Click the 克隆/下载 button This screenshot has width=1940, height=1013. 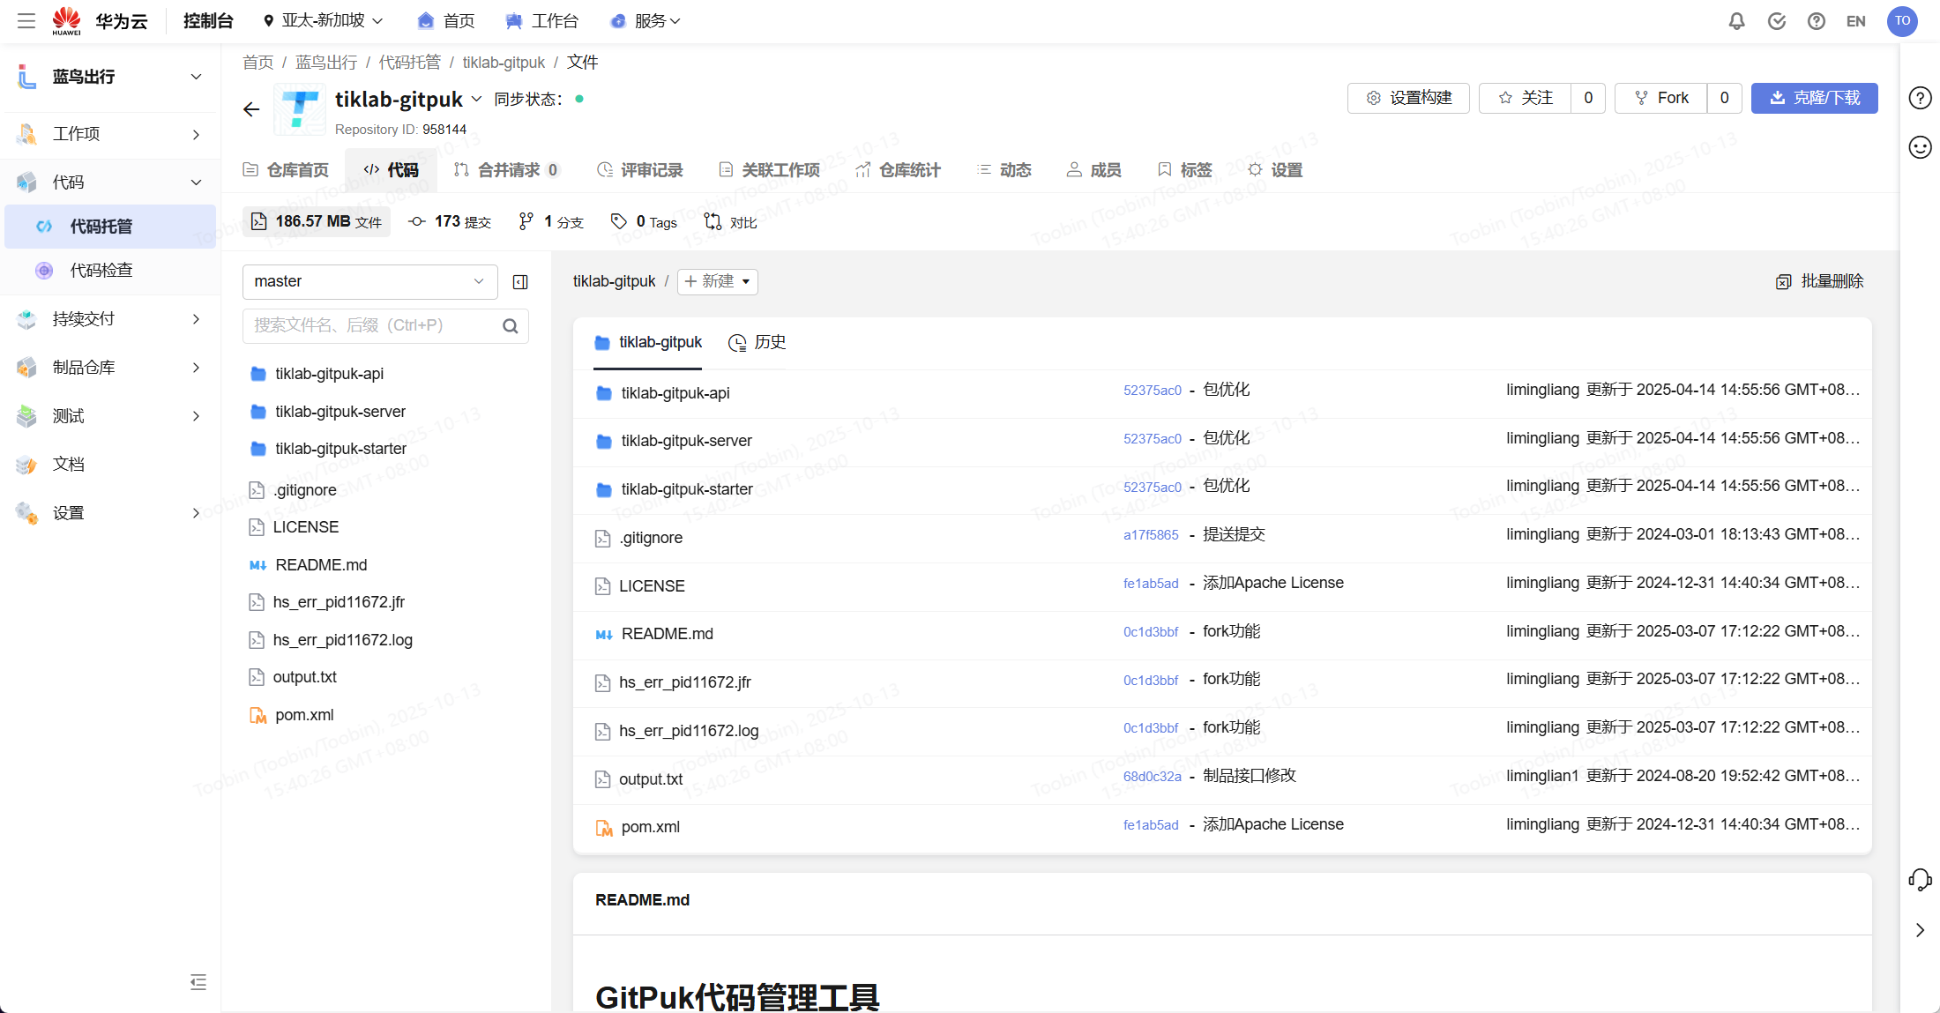coord(1814,98)
